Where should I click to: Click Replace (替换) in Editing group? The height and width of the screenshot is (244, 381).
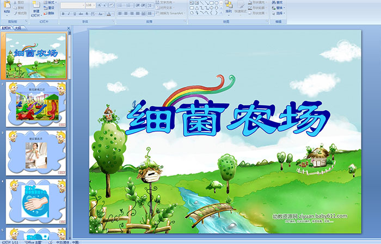pyautogui.click(x=278, y=8)
